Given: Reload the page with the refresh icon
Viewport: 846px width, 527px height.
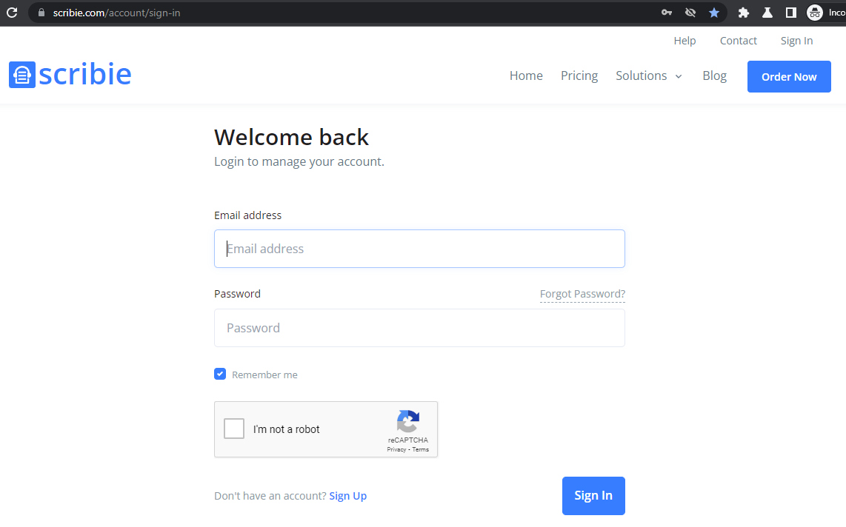Looking at the screenshot, I should [12, 13].
